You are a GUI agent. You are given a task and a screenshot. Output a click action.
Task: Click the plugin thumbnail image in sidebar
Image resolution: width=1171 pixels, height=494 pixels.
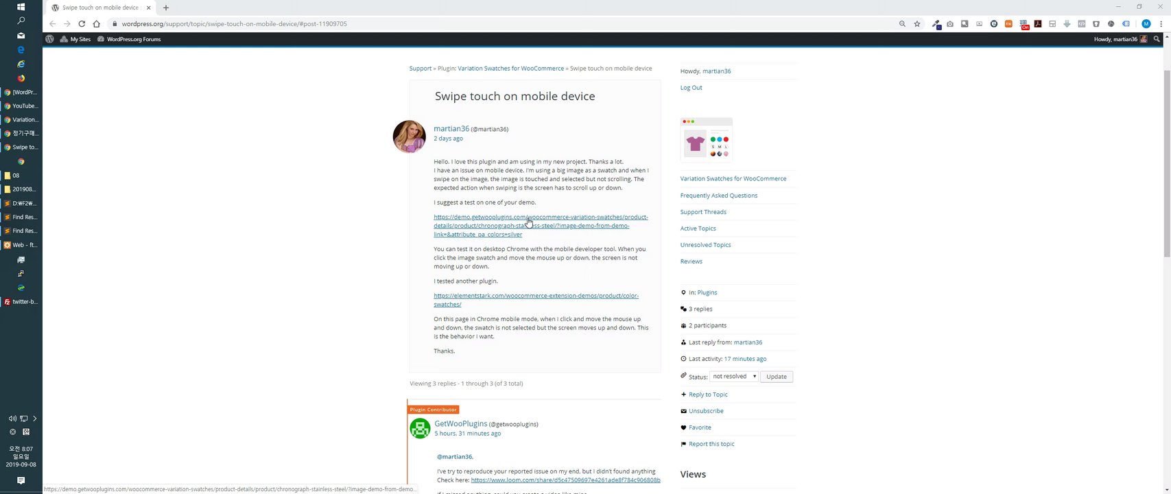[706, 140]
